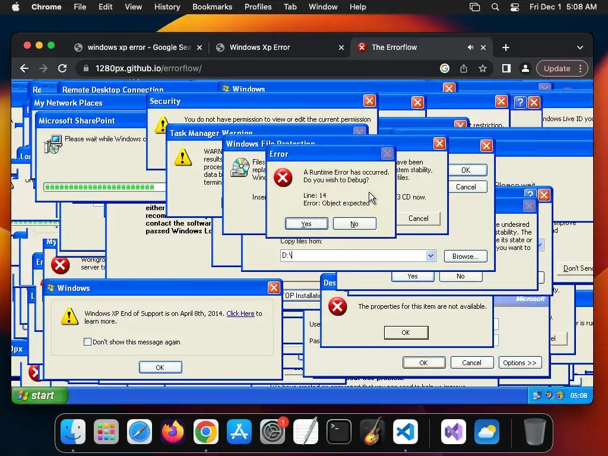The width and height of the screenshot is (608, 456).
Task: Click the Browse... button
Action: (x=465, y=256)
